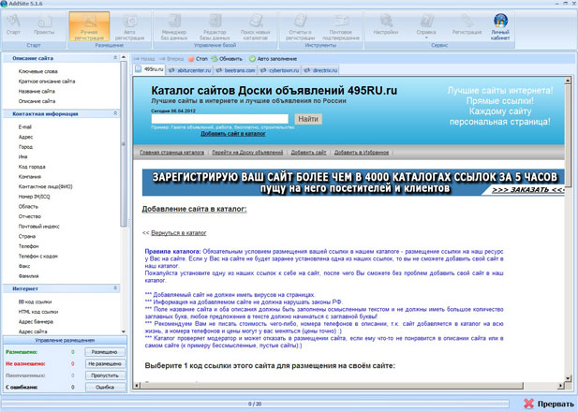Launch Поиск новых каталогов icon
578x412 pixels.
[x=256, y=26]
